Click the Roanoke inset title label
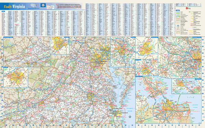 [6, 67]
